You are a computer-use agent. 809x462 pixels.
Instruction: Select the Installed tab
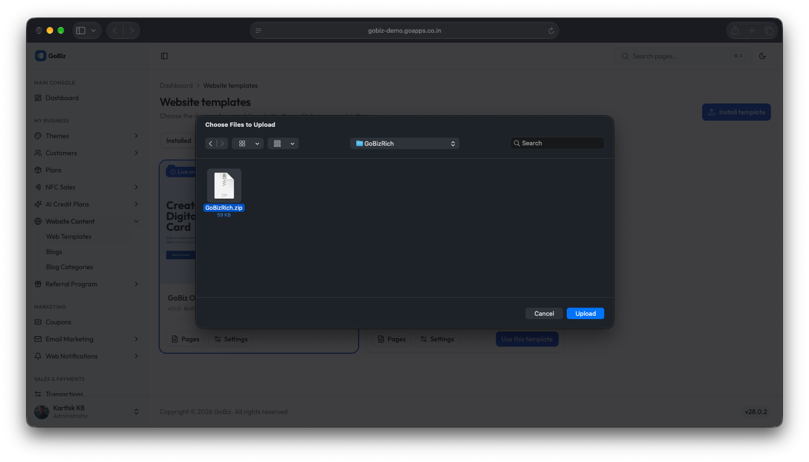[179, 141]
